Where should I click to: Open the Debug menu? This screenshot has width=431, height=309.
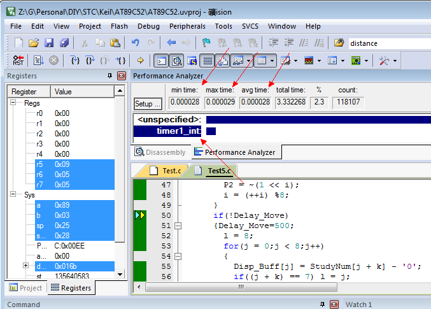click(148, 26)
